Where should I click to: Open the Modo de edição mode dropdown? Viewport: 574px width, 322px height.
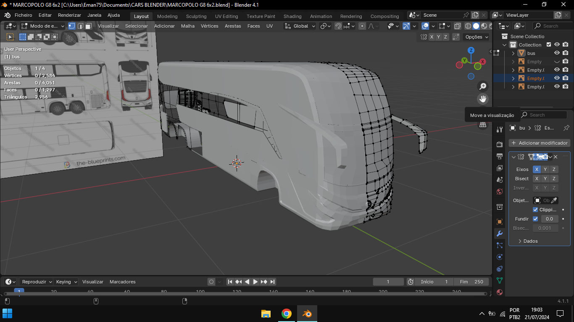[x=43, y=26]
